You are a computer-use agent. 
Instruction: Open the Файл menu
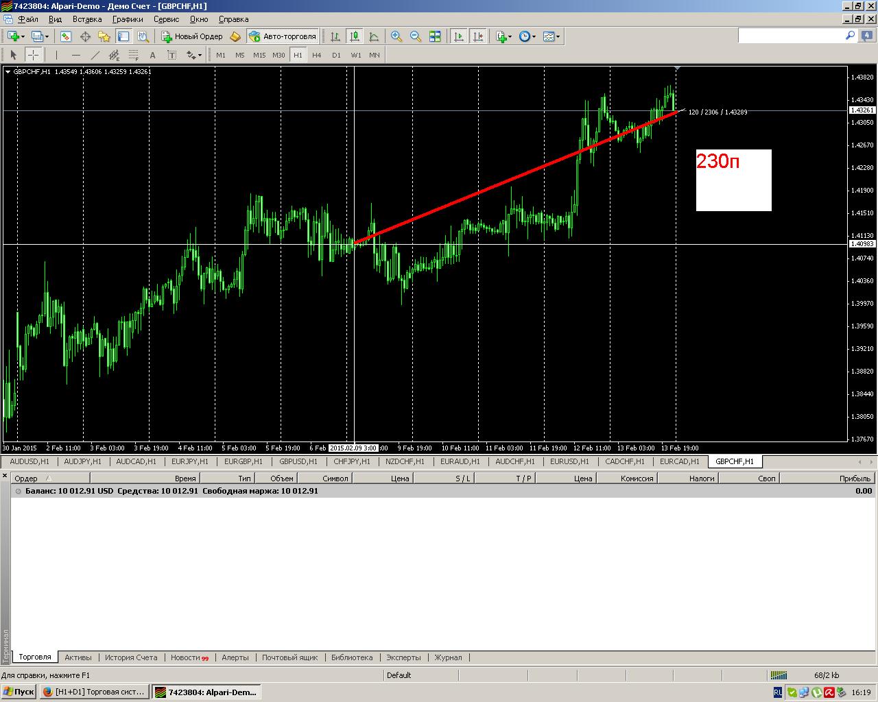tap(27, 19)
